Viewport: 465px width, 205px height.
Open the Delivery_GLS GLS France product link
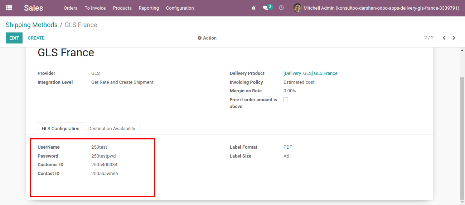pos(310,73)
